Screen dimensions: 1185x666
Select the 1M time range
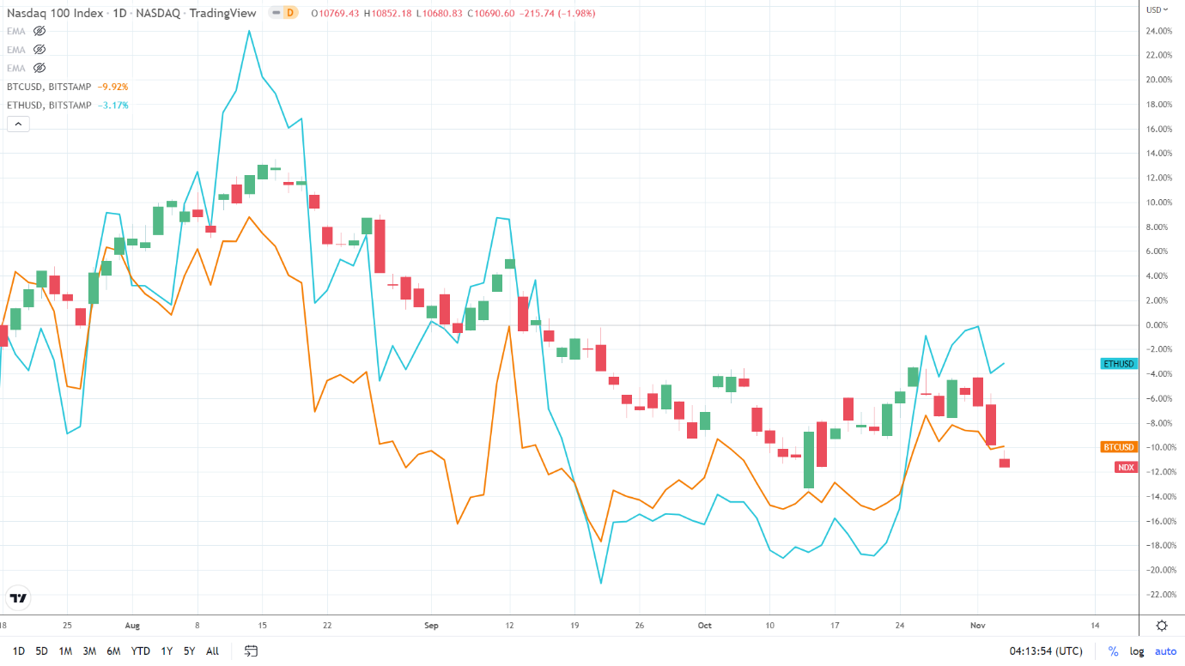(x=65, y=651)
